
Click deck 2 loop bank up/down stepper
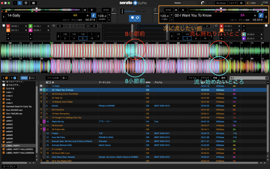coord(212,26)
